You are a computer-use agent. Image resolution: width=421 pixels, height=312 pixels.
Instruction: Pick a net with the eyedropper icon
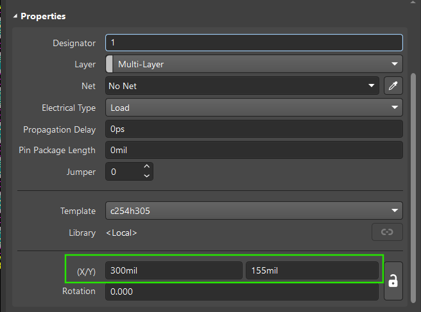point(393,86)
